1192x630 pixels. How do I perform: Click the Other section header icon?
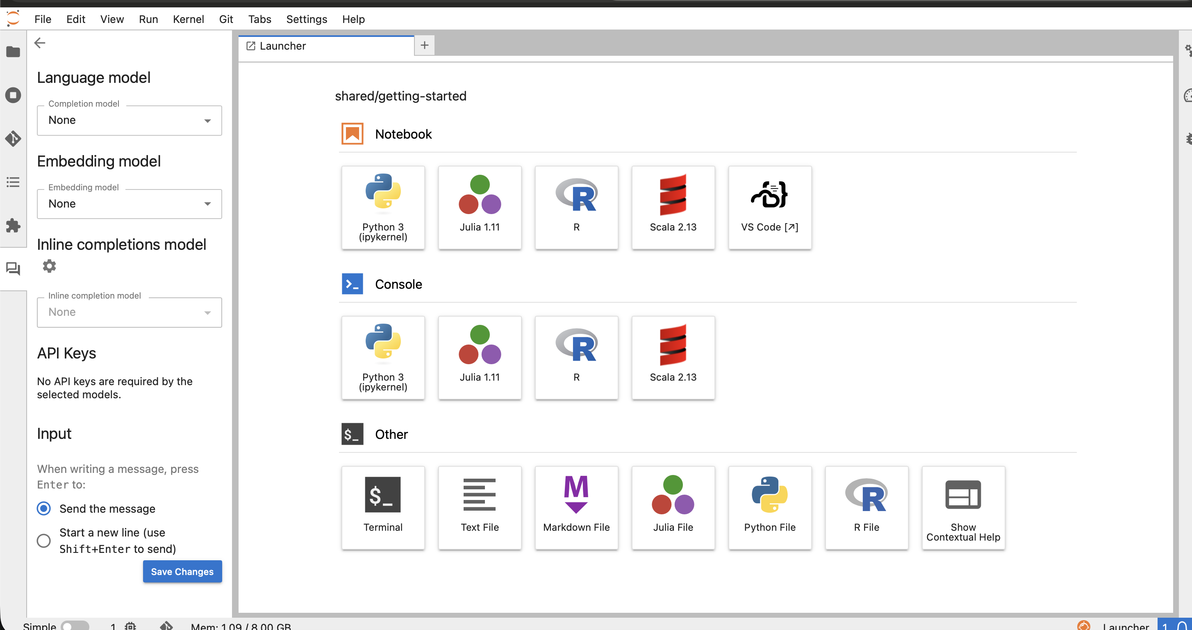[x=352, y=434]
